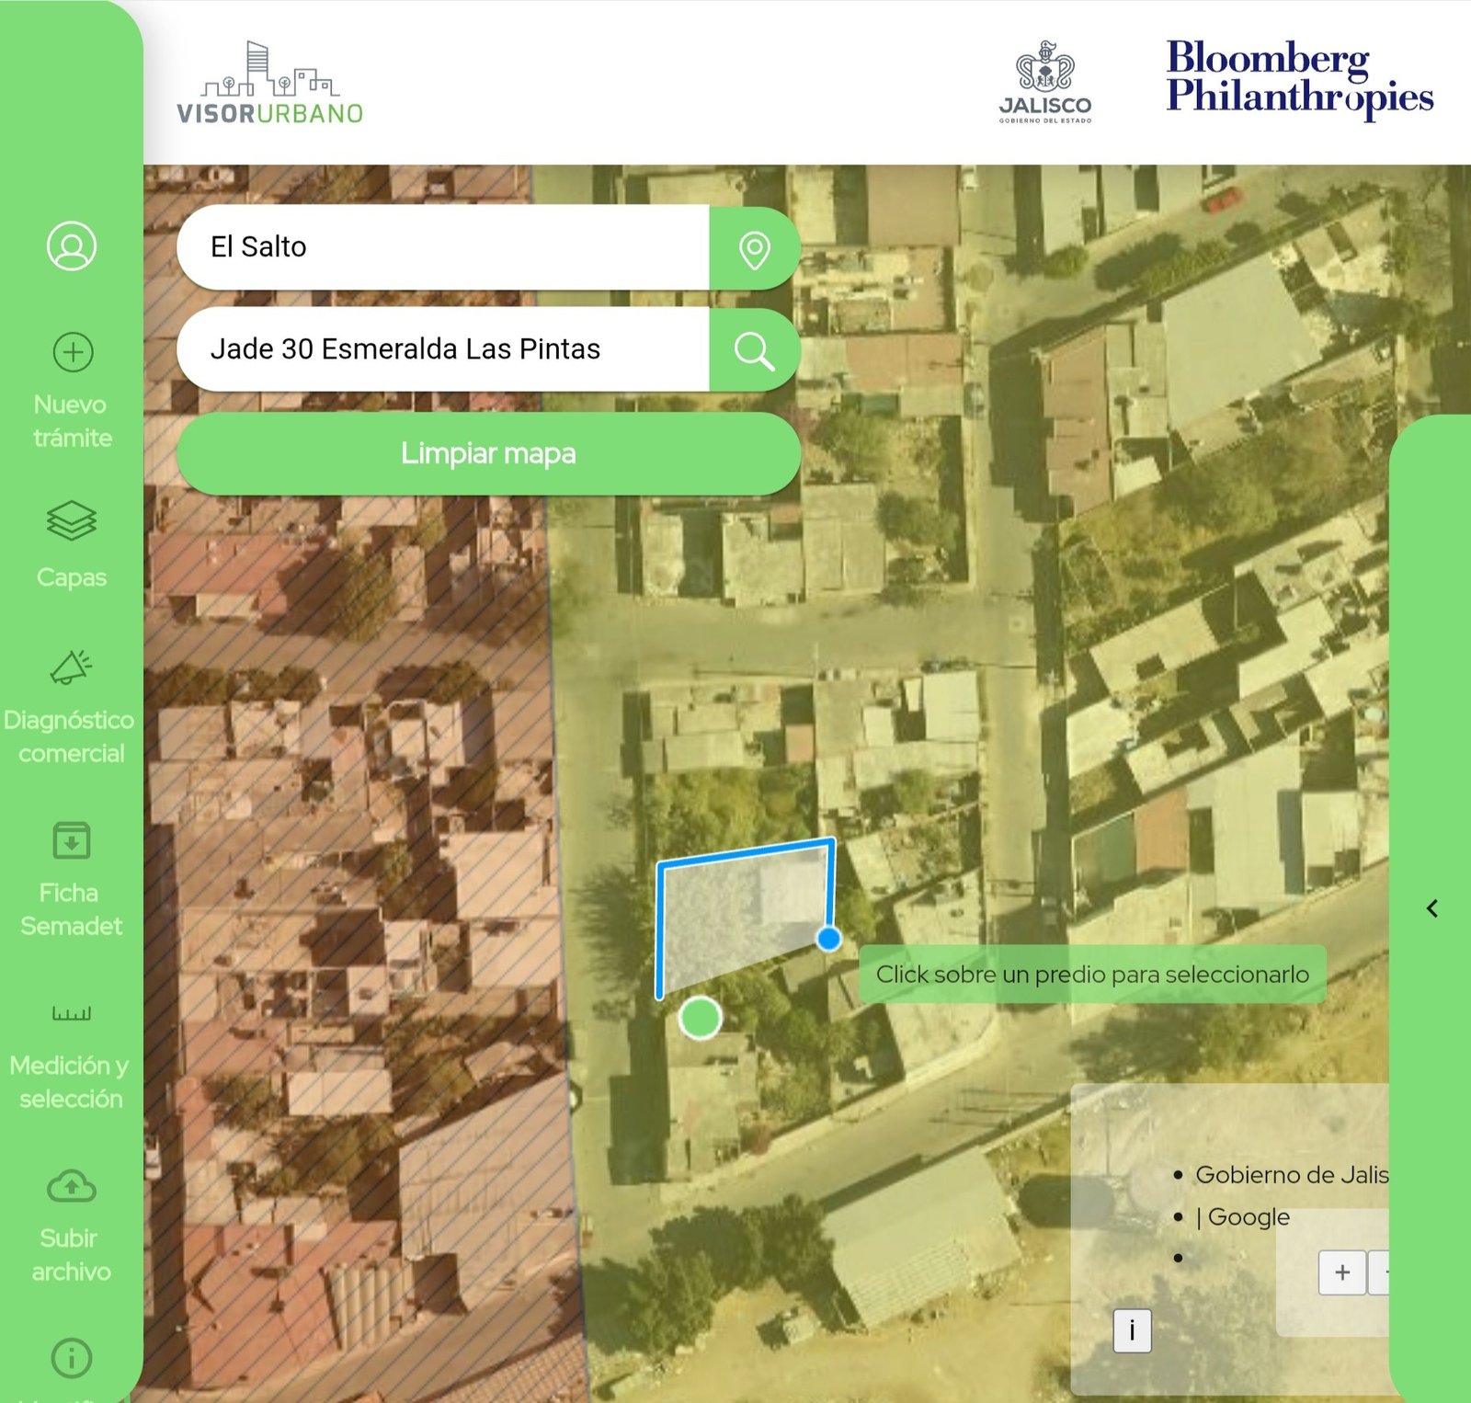The image size is (1471, 1403).
Task: Click Subir archivo upload icon
Action: pyautogui.click(x=71, y=1187)
